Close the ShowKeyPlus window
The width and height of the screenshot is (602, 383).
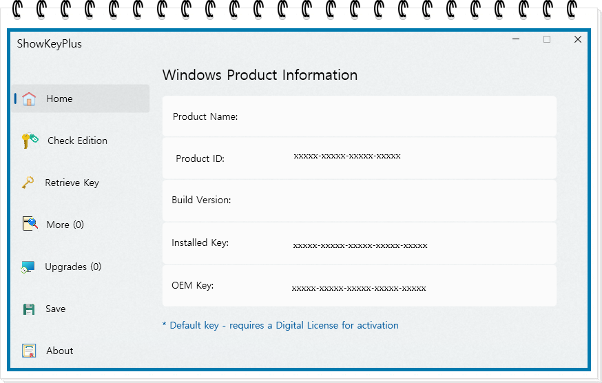[x=577, y=39]
